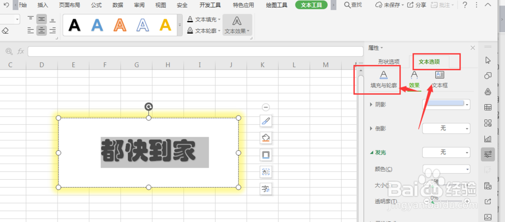This screenshot has width=505, height=222.
Task: Open the 未保存 cloud status dropdown
Action: click(x=389, y=5)
